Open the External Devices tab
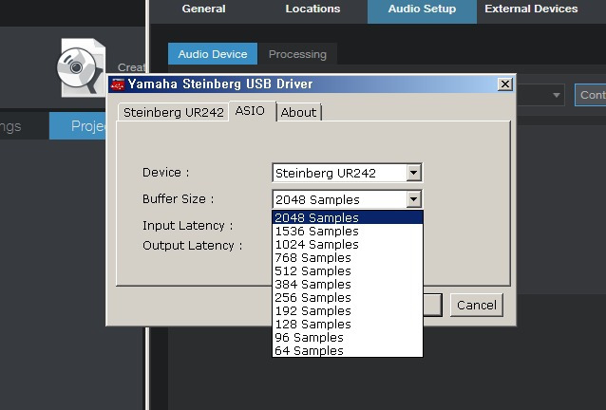 tap(531, 9)
